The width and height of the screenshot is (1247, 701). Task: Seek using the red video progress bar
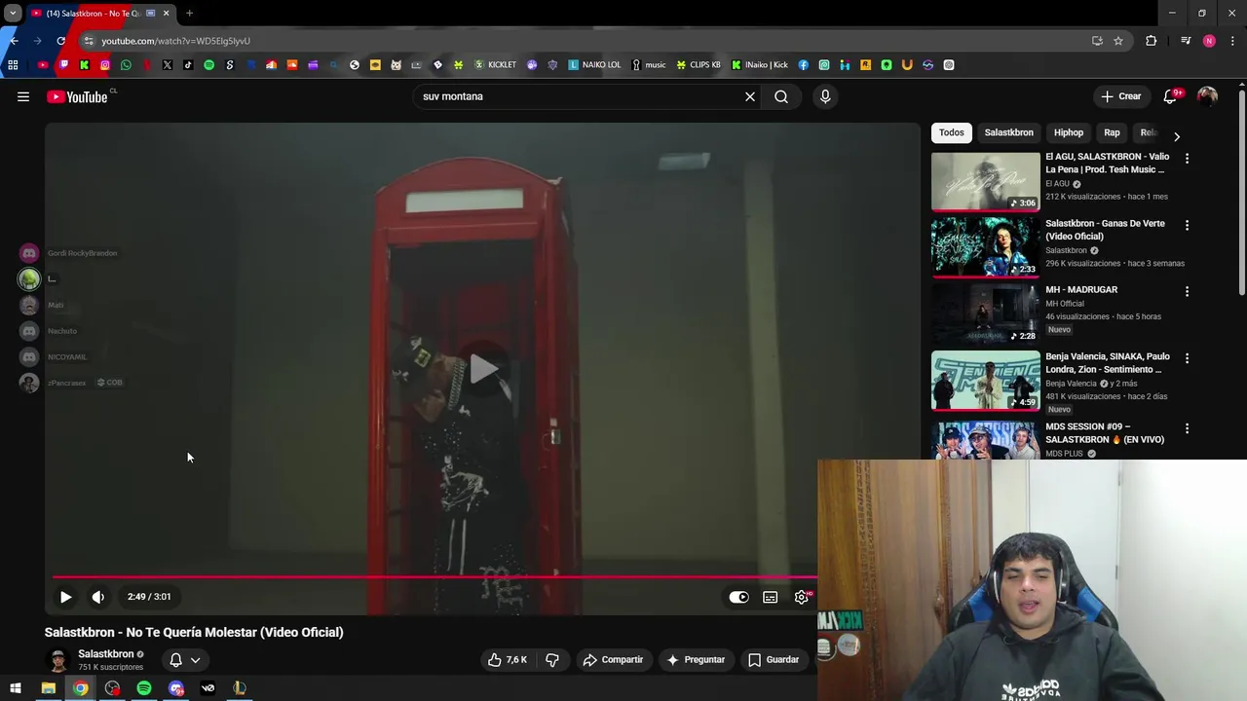tap(435, 576)
